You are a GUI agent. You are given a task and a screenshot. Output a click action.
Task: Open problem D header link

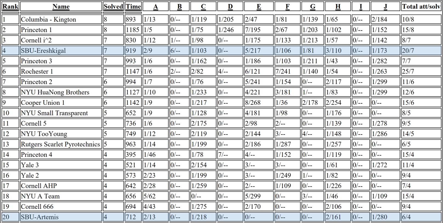coord(230,7)
